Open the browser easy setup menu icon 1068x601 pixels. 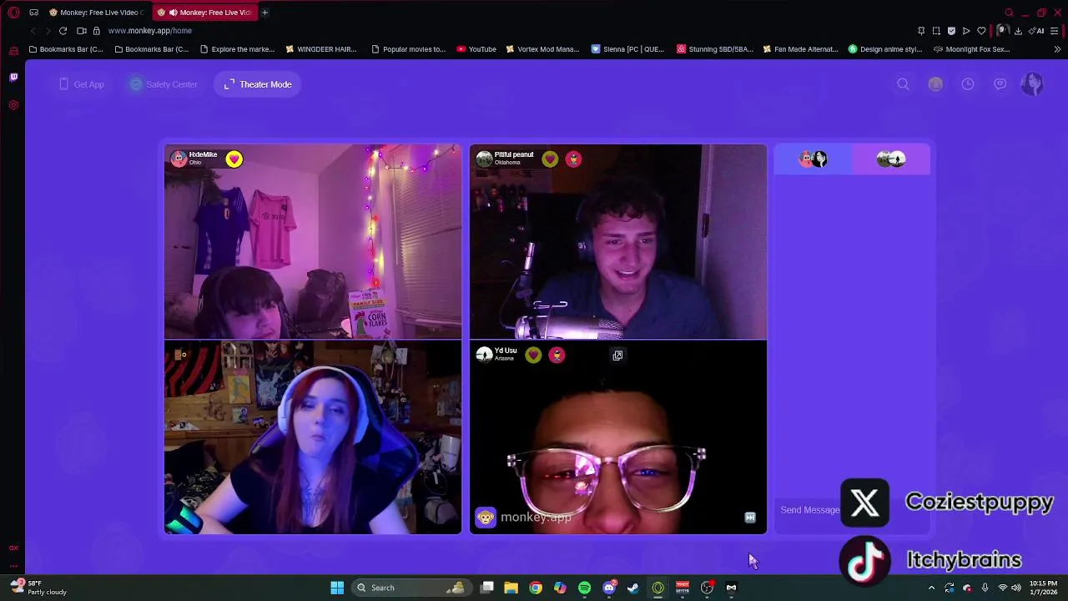pos(1055,31)
